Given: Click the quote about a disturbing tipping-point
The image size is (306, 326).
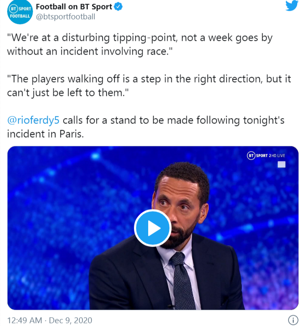Looking at the screenshot, I should [x=140, y=45].
